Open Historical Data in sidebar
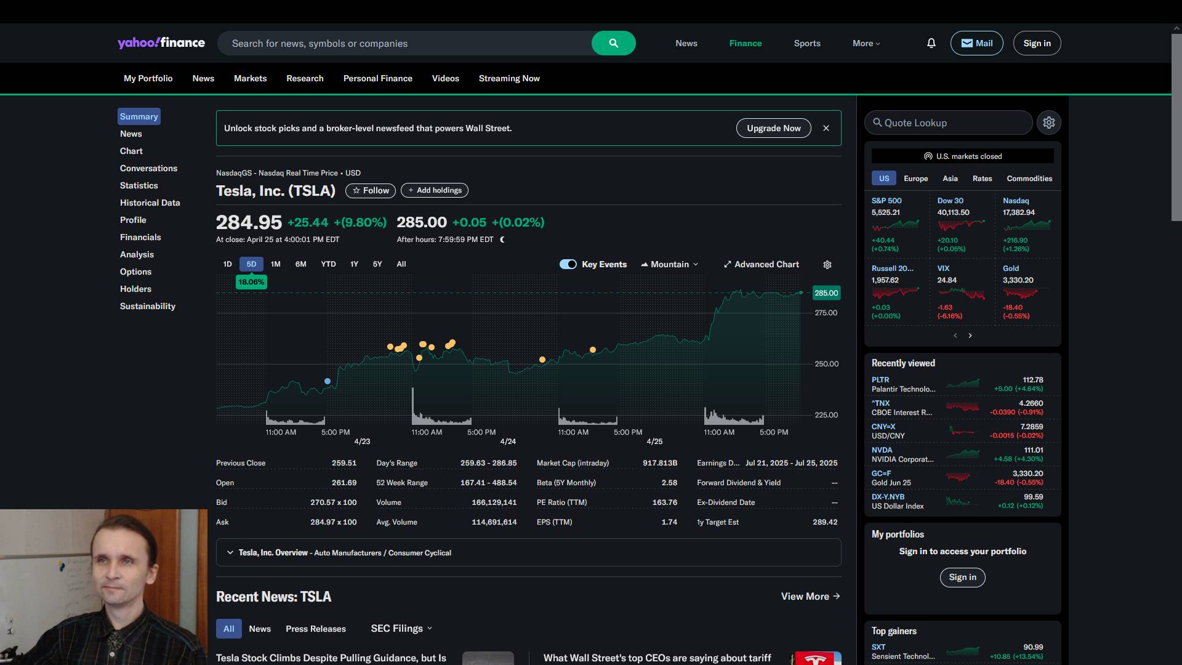 pyautogui.click(x=150, y=203)
